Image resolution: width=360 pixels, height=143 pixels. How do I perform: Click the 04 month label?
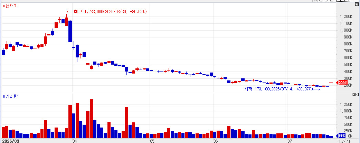pos(75,141)
